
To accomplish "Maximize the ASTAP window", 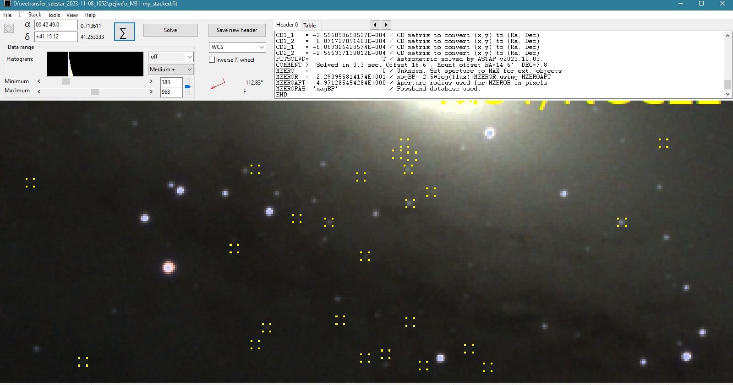I will 701,4.
